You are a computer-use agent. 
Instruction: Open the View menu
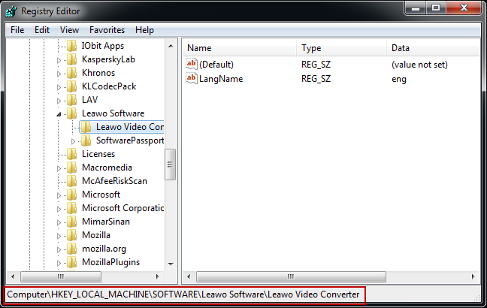click(x=69, y=30)
